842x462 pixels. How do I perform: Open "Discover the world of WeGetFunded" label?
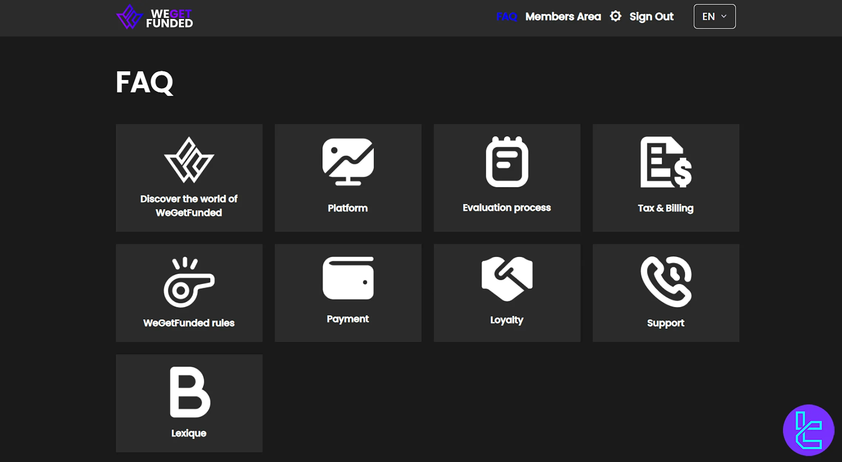click(189, 206)
